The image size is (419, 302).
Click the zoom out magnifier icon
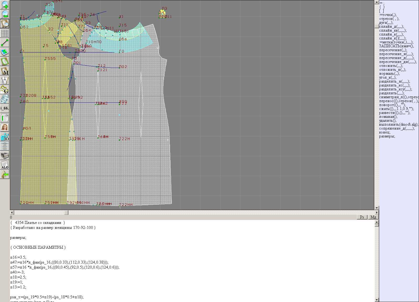[5, 14]
